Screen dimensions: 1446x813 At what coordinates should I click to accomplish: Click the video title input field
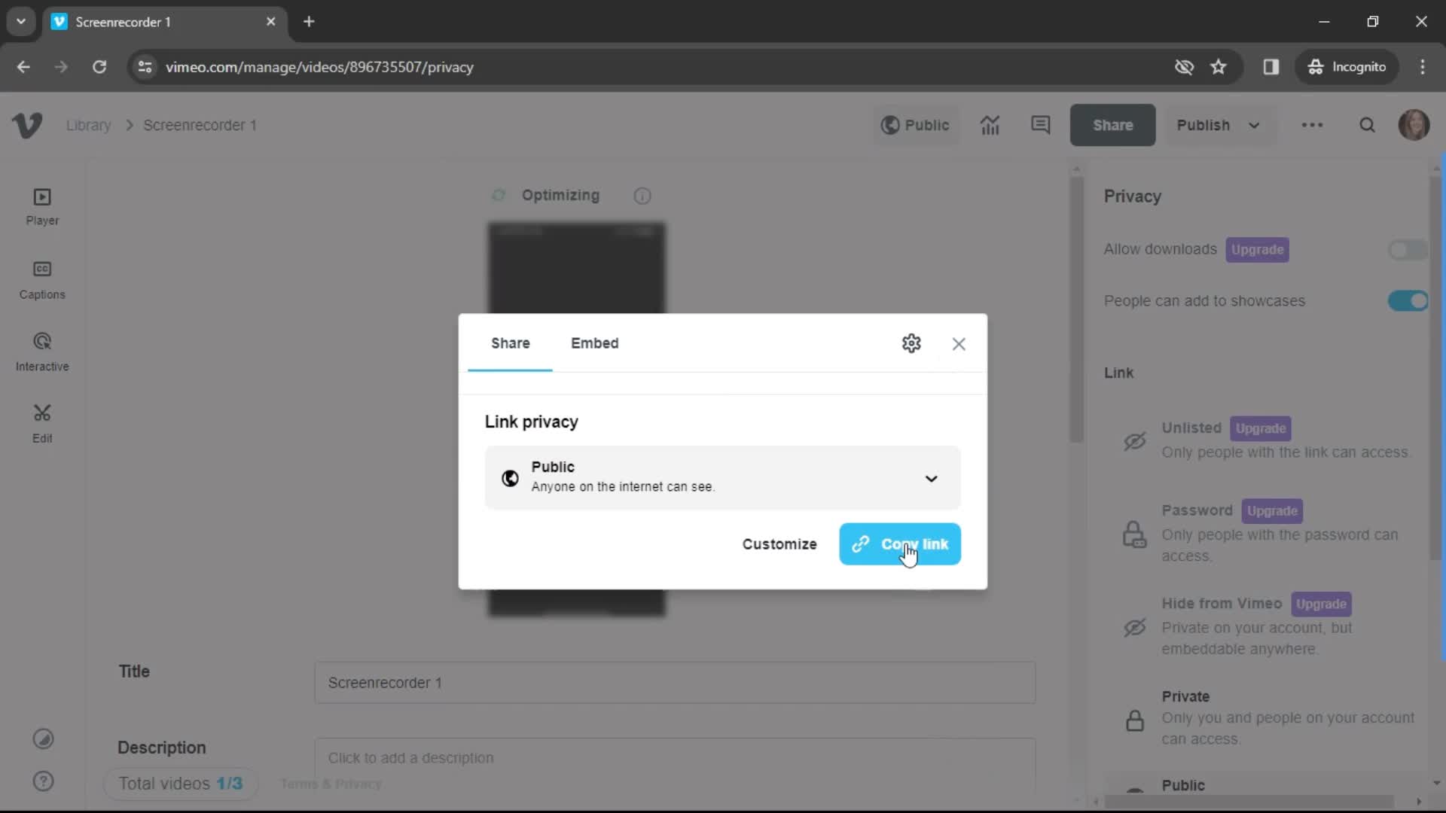[674, 683]
